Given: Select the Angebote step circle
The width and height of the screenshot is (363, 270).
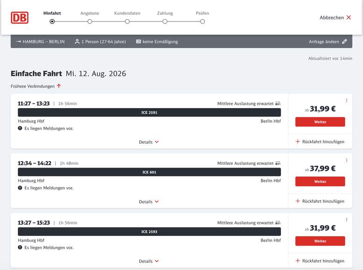Looking at the screenshot, I should [x=90, y=22].
